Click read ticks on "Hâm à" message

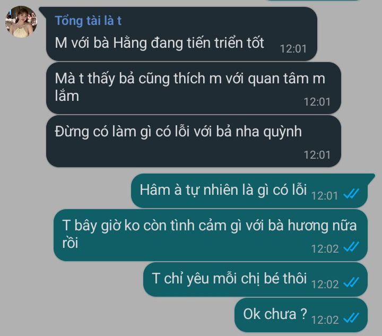(x=351, y=194)
